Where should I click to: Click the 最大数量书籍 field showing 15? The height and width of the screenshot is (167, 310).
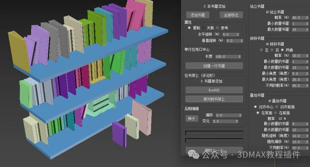pyautogui.click(x=299, y=30)
